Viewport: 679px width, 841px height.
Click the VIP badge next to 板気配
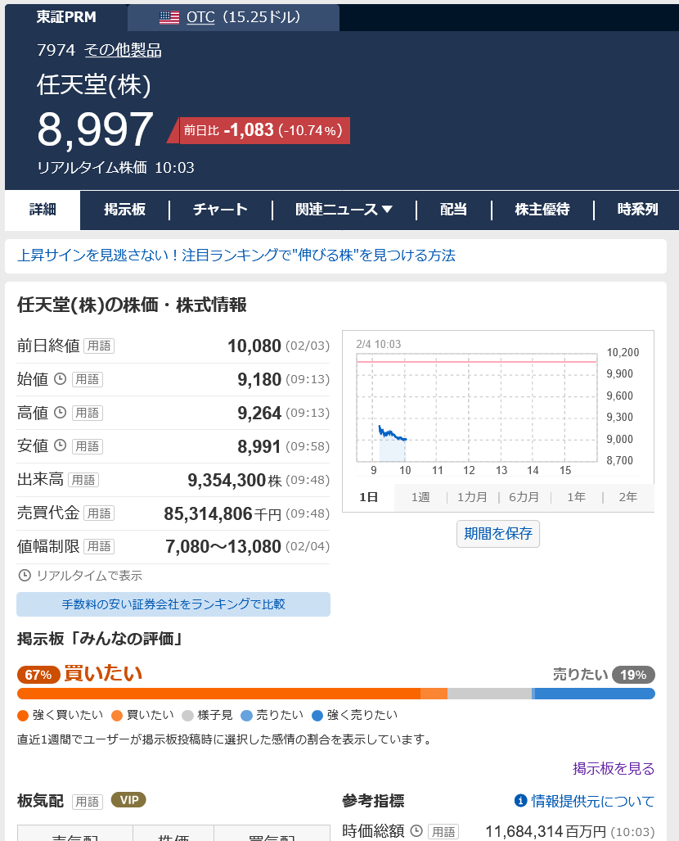pos(128,800)
